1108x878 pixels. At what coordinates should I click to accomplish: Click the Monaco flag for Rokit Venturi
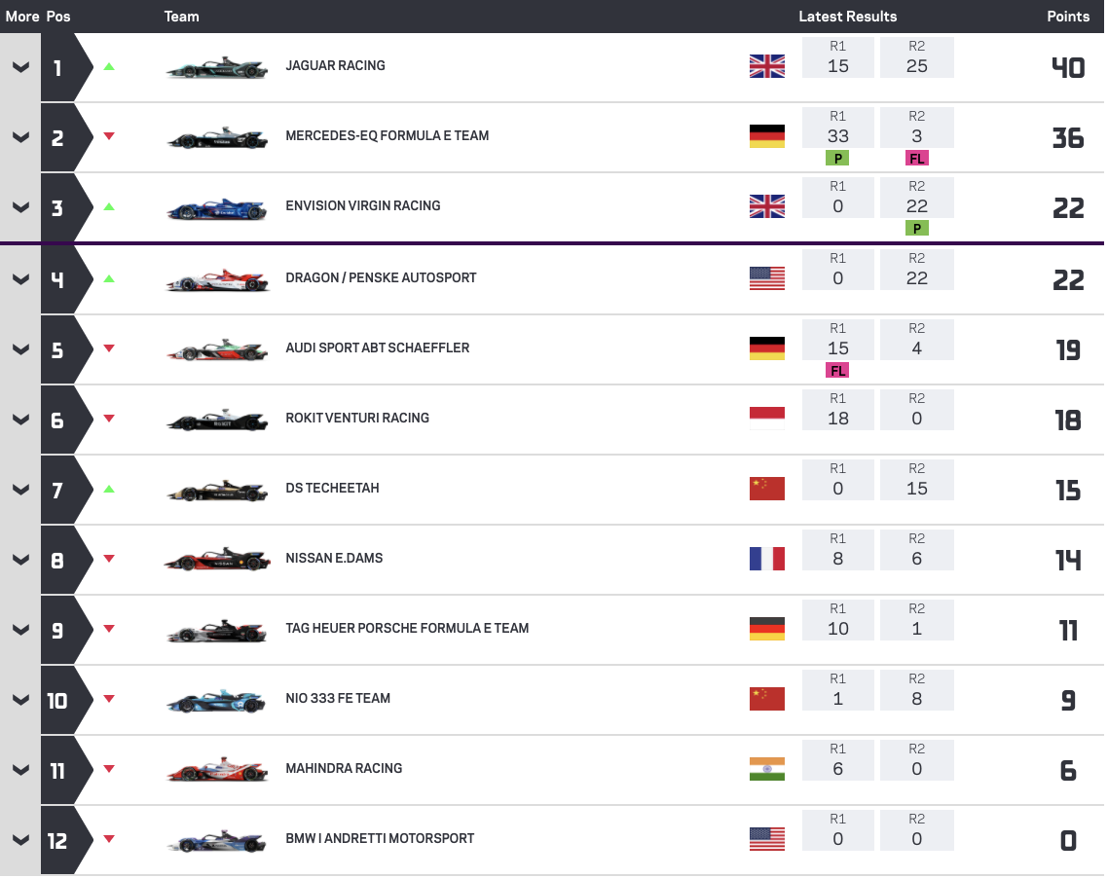pyautogui.click(x=767, y=419)
